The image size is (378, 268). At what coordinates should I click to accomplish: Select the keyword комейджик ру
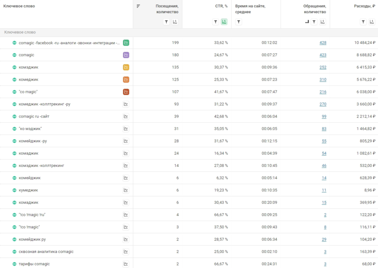[32, 239]
